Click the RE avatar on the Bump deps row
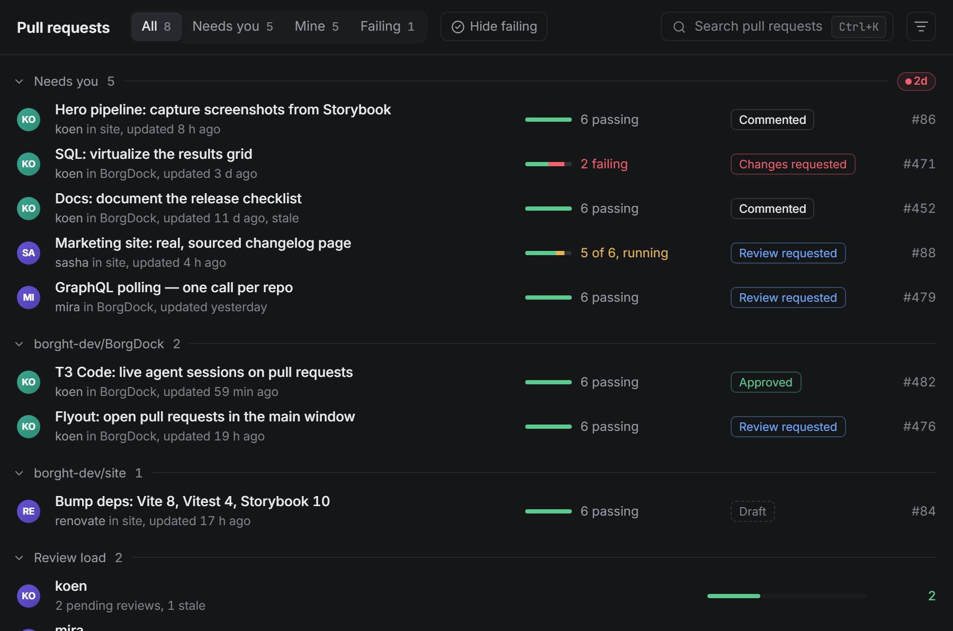 pos(29,511)
